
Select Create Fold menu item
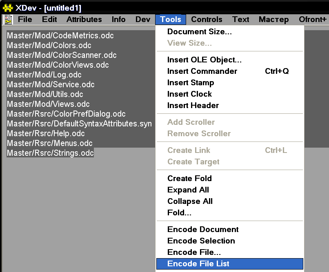[189, 179]
